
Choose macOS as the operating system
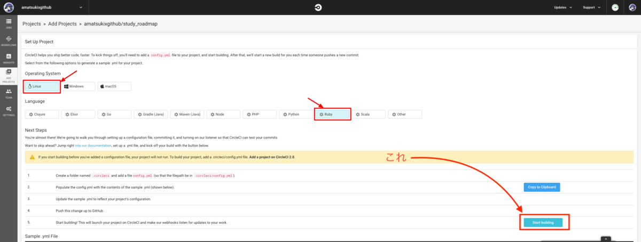[x=114, y=86]
